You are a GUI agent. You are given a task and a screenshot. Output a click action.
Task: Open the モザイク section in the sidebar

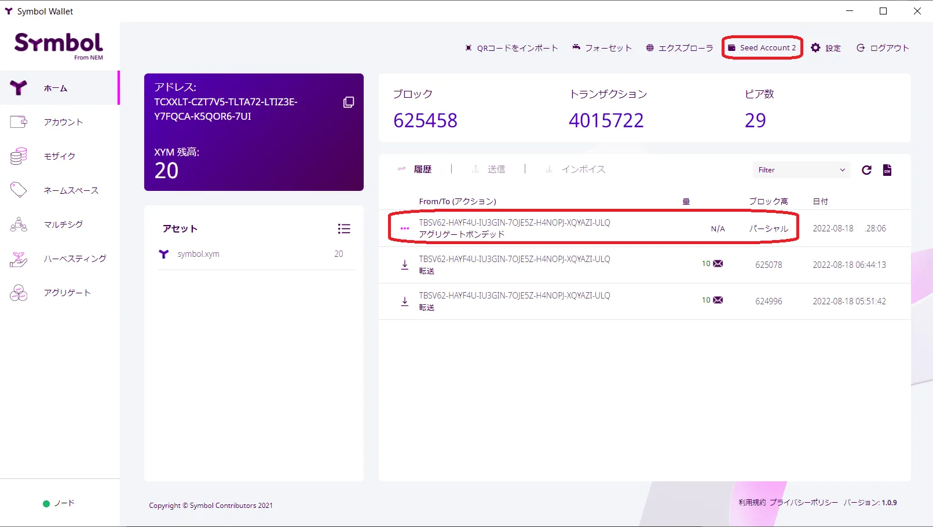(x=60, y=156)
